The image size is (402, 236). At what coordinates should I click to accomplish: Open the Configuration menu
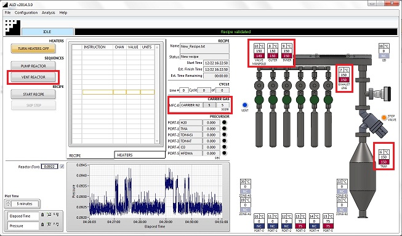point(26,12)
